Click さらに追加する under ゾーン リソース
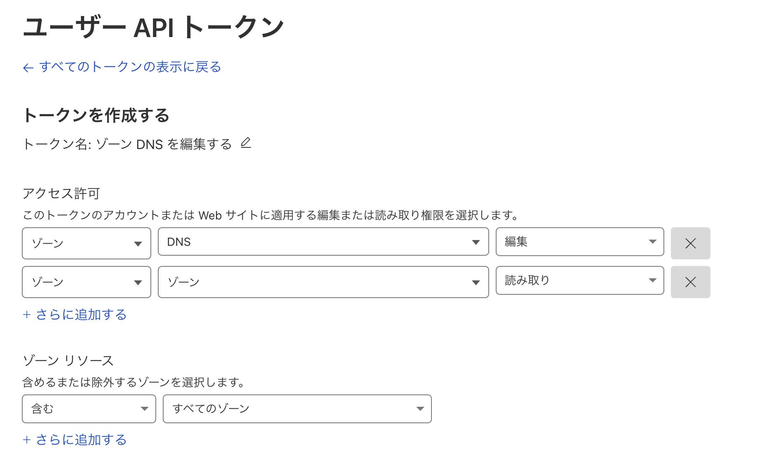 click(81, 440)
